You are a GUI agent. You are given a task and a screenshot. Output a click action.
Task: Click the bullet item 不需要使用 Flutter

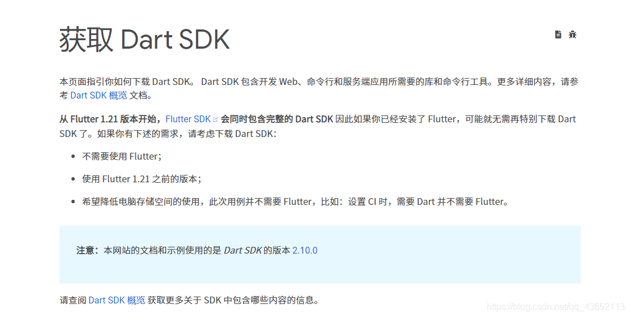tap(122, 156)
